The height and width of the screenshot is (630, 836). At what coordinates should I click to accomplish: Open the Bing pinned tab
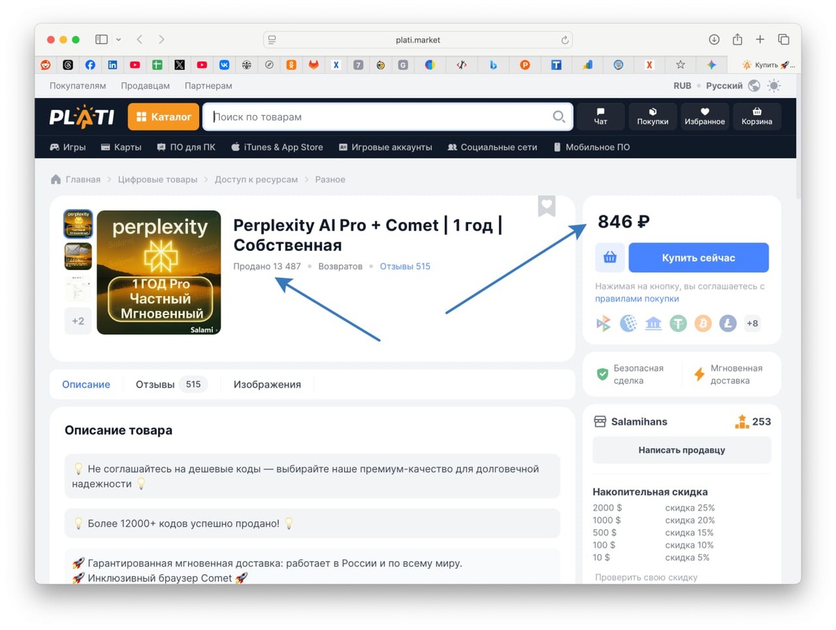point(493,65)
